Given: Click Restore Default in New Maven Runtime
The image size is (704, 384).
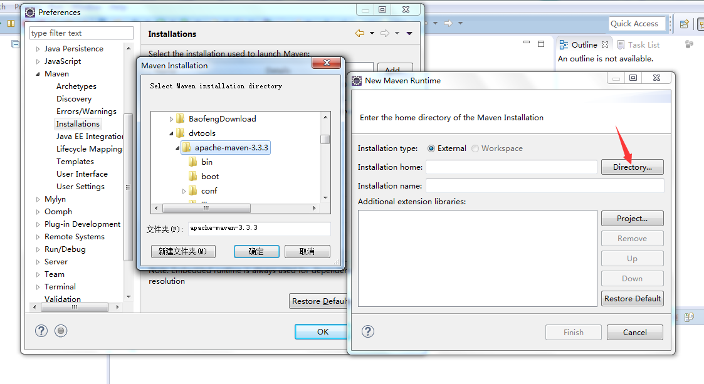Looking at the screenshot, I should [632, 298].
